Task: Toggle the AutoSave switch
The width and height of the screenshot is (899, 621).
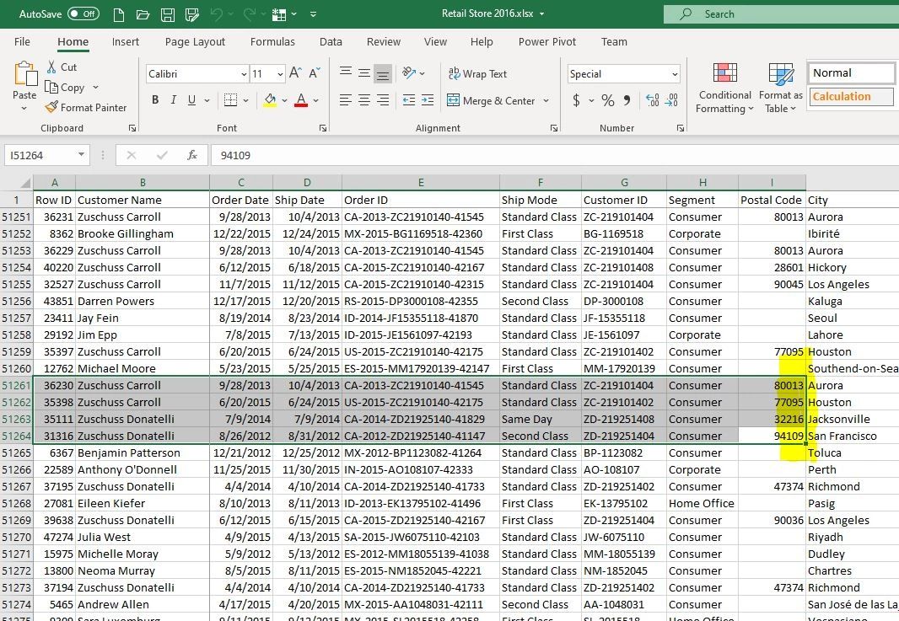Action: click(x=83, y=14)
